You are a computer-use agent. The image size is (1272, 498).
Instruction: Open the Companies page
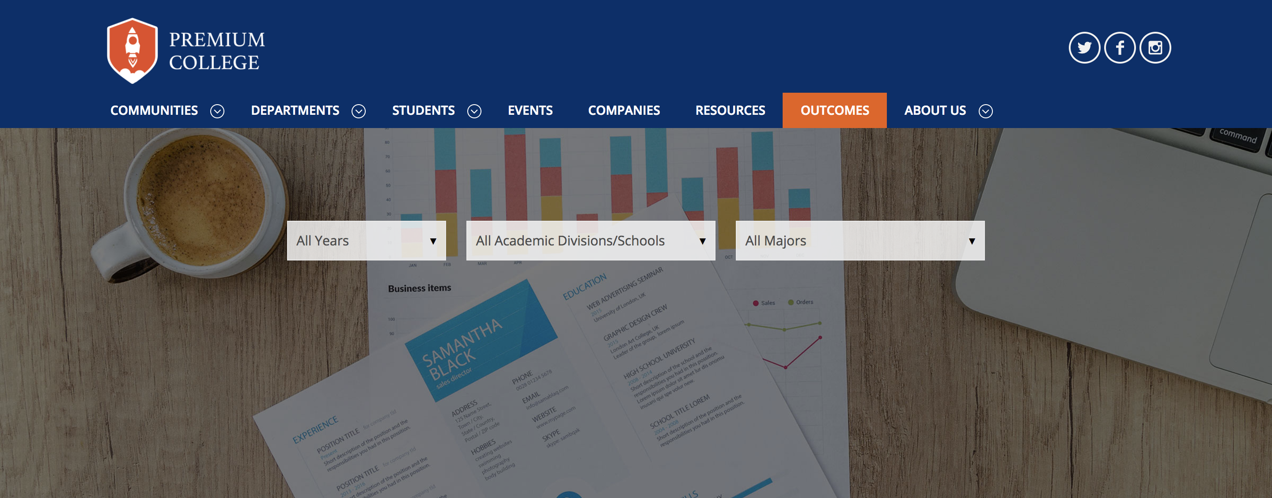(x=624, y=110)
